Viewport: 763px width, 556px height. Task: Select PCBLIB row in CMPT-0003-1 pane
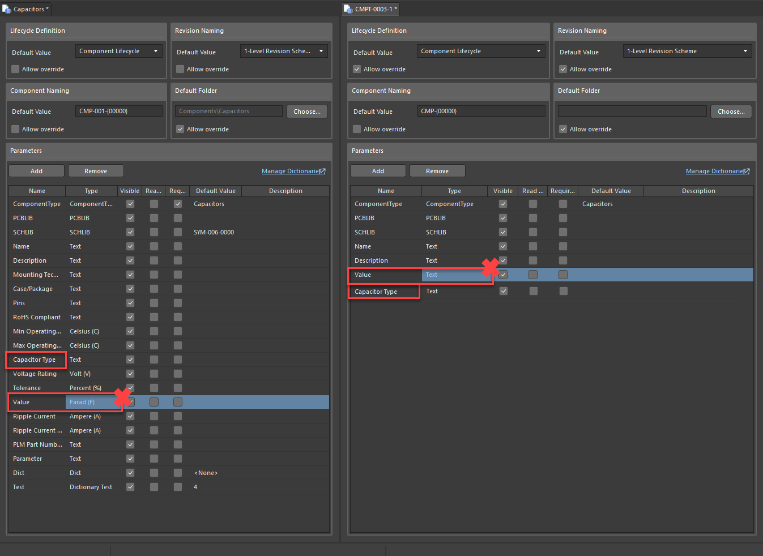click(x=552, y=218)
